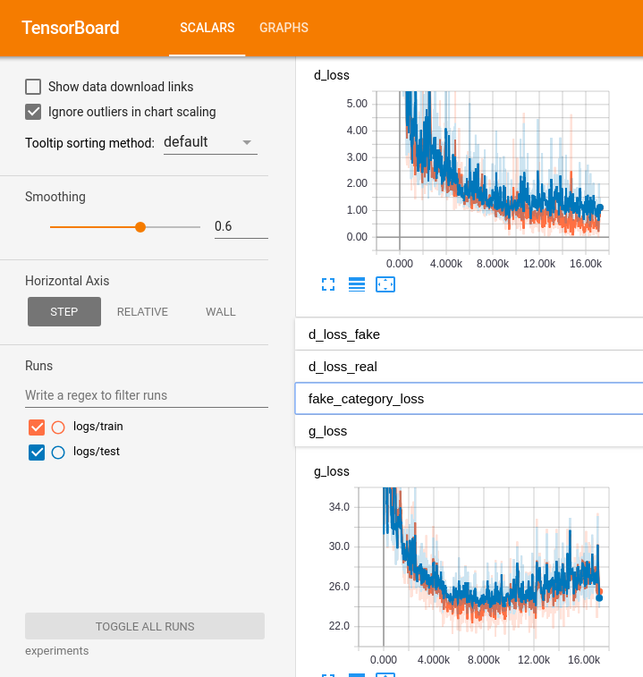Click TOGGLE ALL RUNS button
This screenshot has height=677, width=643.
(145, 626)
